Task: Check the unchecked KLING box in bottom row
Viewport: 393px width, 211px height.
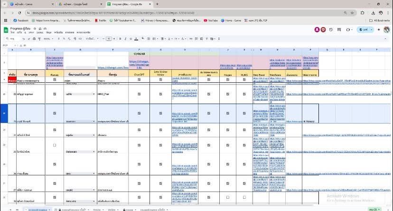Action: (x=244, y=197)
